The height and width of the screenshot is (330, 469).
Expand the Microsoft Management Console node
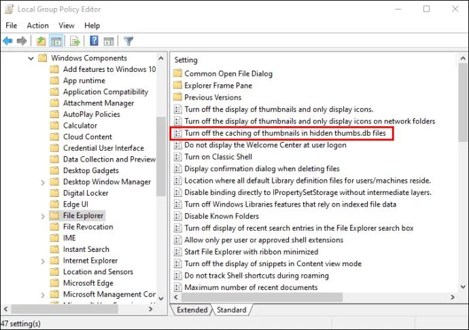point(43,295)
